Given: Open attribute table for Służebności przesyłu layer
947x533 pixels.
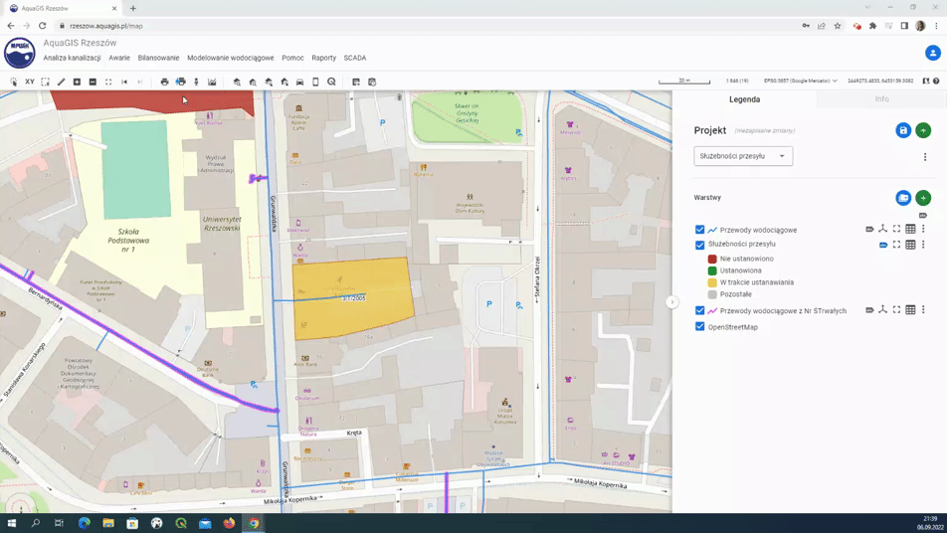Looking at the screenshot, I should (x=910, y=245).
